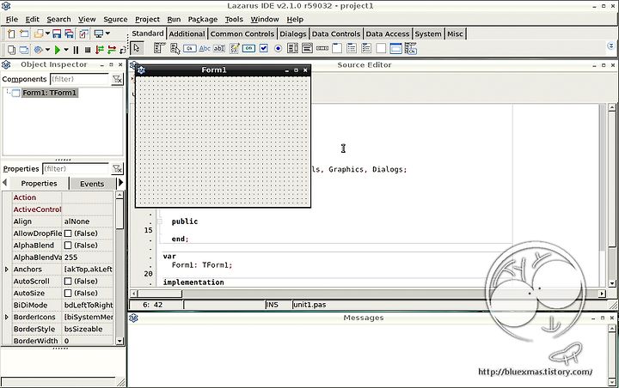This screenshot has height=388, width=619.
Task: Click the Save All double-floppy icon
Action: [x=69, y=34]
